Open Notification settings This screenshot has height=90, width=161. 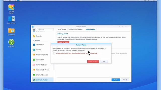(x=43, y=60)
